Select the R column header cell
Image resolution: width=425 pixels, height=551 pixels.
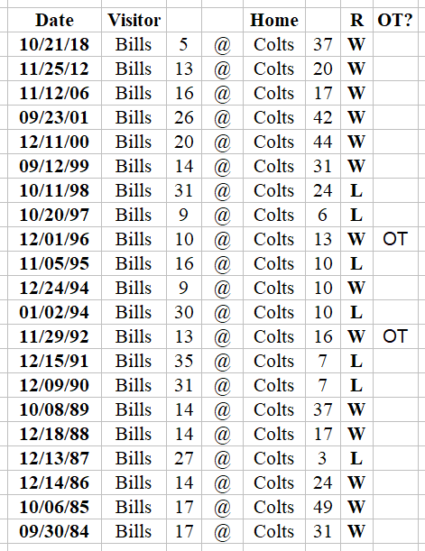click(x=356, y=20)
